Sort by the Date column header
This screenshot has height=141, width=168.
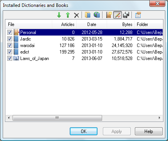[92, 24]
